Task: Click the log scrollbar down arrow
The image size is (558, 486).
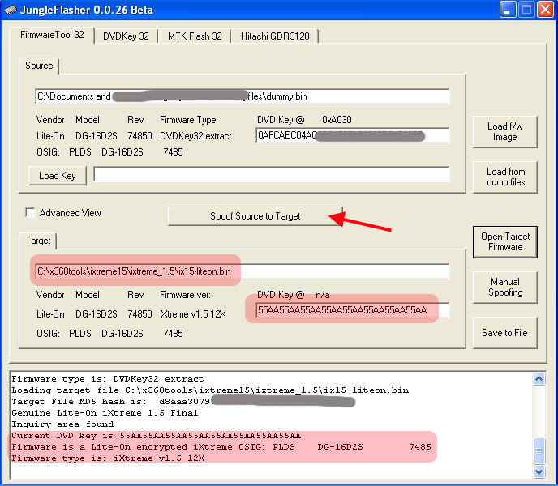Action: [539, 471]
